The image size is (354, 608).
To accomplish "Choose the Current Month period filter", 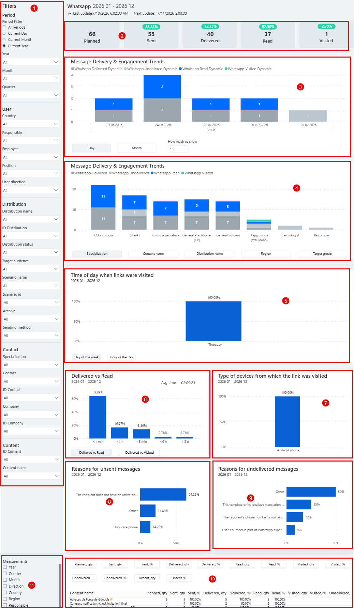I will point(4,40).
